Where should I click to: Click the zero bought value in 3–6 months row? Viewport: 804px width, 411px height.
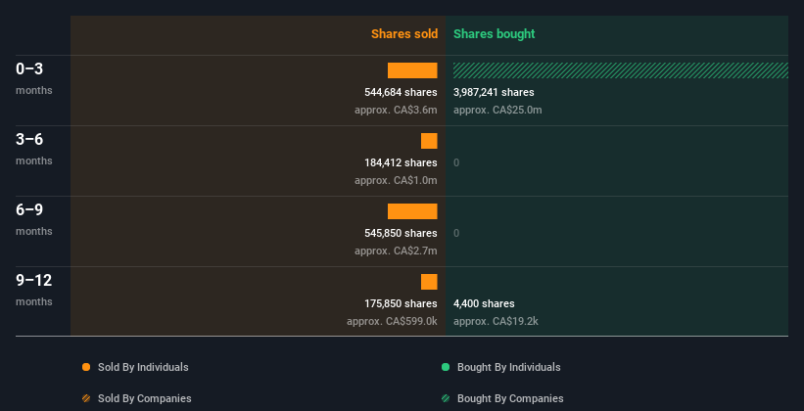(x=456, y=163)
